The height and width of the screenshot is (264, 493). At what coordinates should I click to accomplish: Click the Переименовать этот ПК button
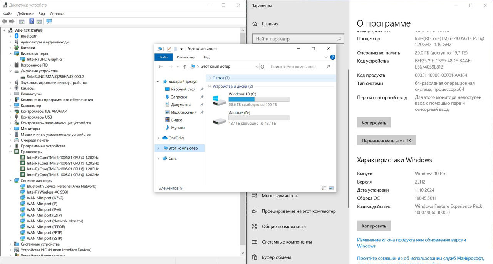(386, 141)
